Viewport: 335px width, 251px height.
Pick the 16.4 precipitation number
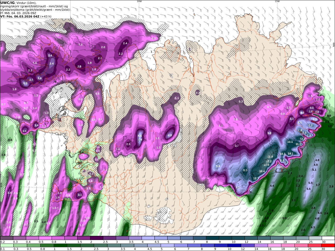(262, 171)
